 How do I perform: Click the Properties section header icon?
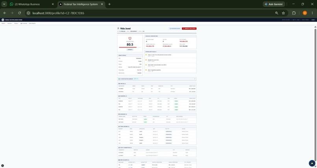[x=119, y=96]
